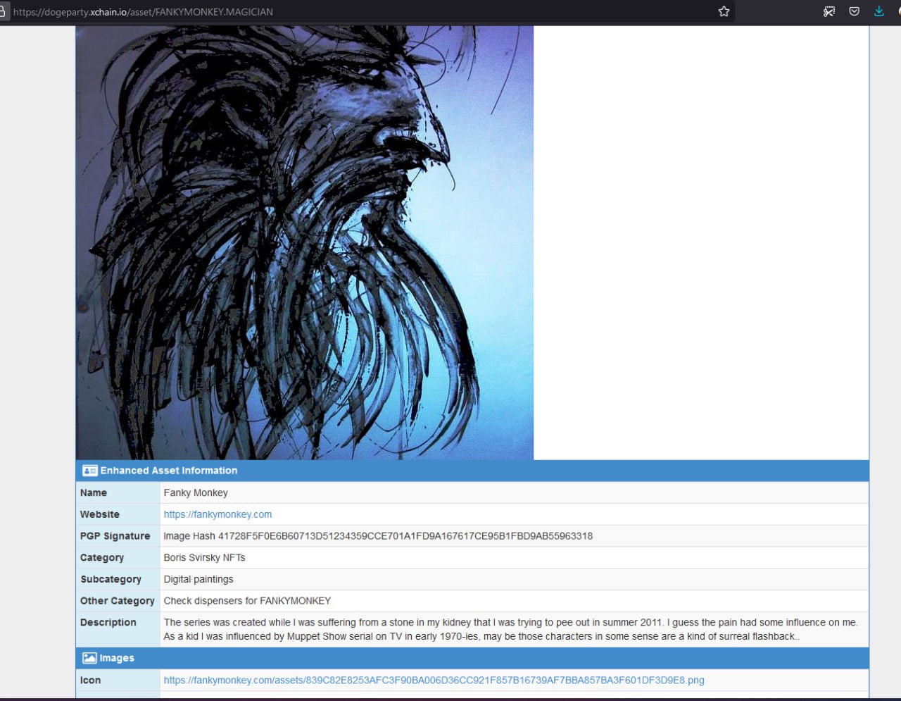901x701 pixels.
Task: Click the Website row label
Action: [x=100, y=514]
